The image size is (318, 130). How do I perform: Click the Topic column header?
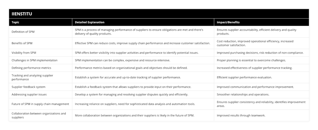pos(16,22)
